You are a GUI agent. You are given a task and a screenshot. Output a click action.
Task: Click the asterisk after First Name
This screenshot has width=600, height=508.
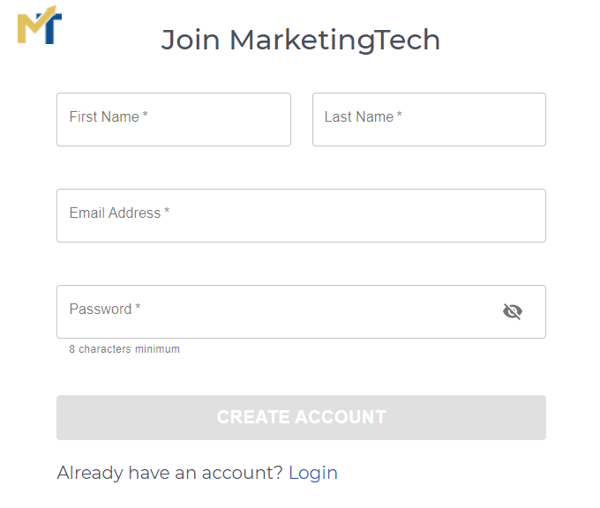pos(145,114)
